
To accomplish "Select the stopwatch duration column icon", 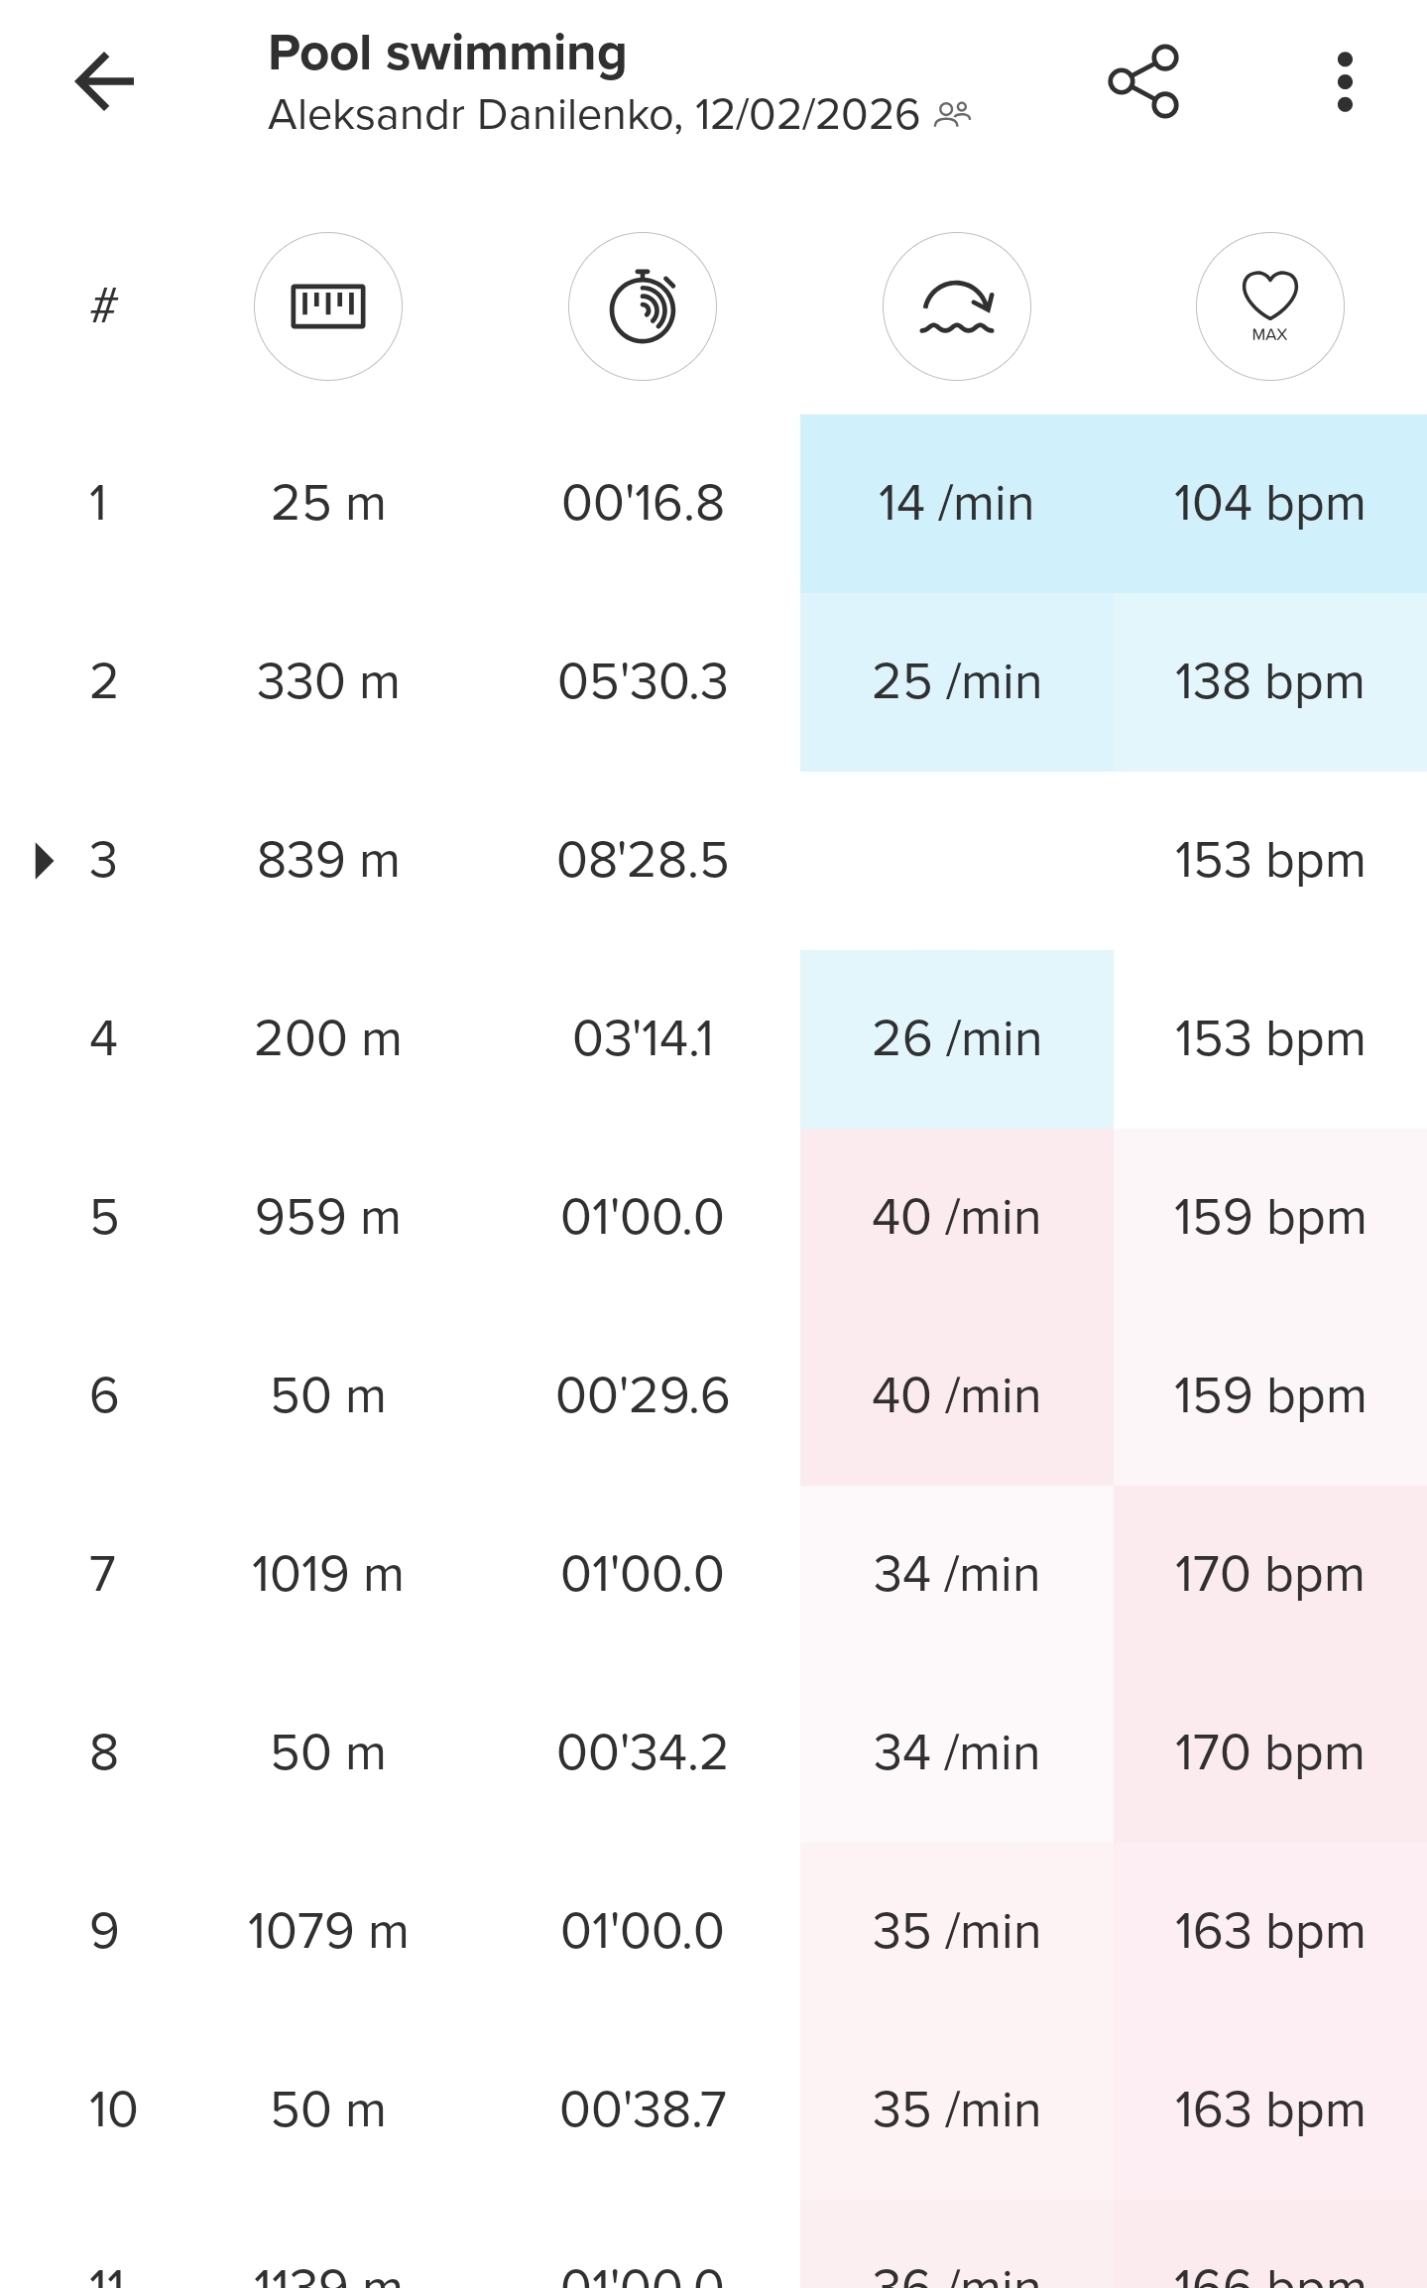I will point(643,306).
